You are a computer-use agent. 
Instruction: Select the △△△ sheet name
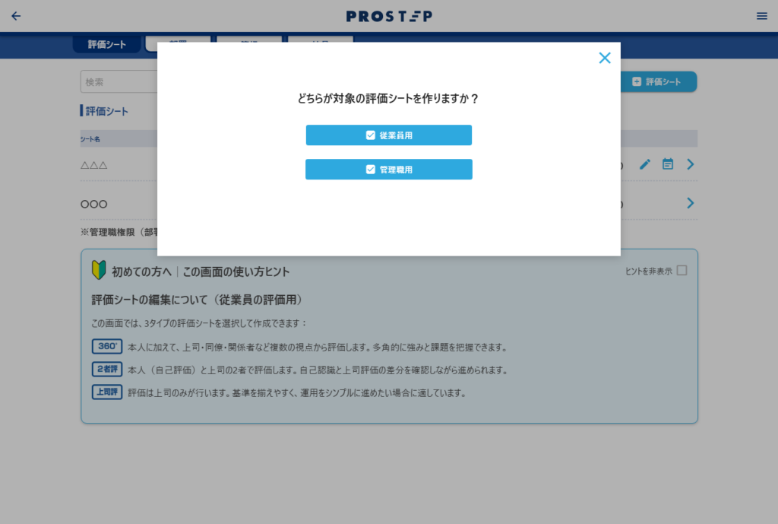pyautogui.click(x=94, y=165)
